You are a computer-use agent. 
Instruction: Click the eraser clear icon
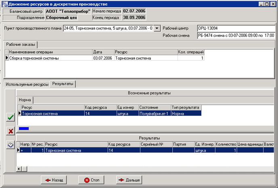point(11,145)
